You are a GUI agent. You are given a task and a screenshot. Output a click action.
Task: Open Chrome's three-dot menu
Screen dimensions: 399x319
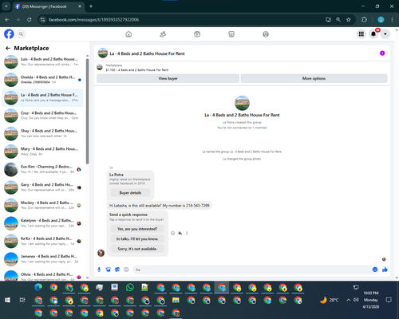392,20
